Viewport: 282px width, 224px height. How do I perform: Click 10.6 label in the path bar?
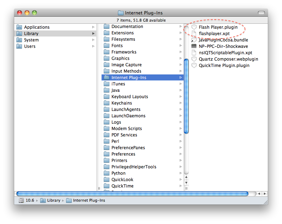pos(30,200)
